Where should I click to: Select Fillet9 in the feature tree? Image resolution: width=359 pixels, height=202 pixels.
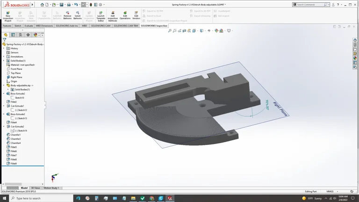coord(14,164)
